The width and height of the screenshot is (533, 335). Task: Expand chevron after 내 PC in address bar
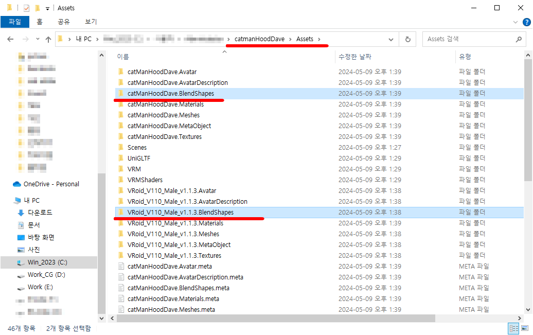tap(97, 39)
